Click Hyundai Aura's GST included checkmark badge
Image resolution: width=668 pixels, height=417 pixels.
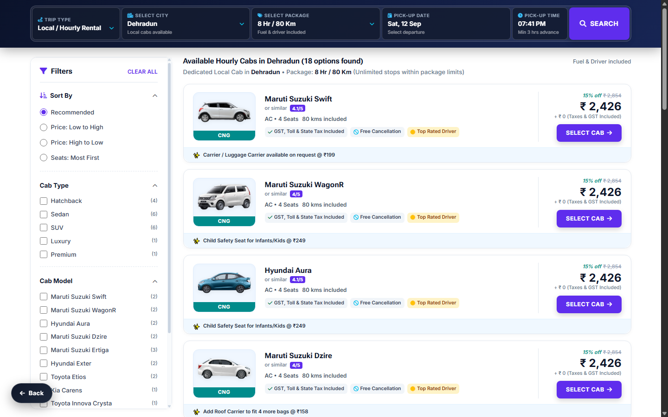coord(306,303)
